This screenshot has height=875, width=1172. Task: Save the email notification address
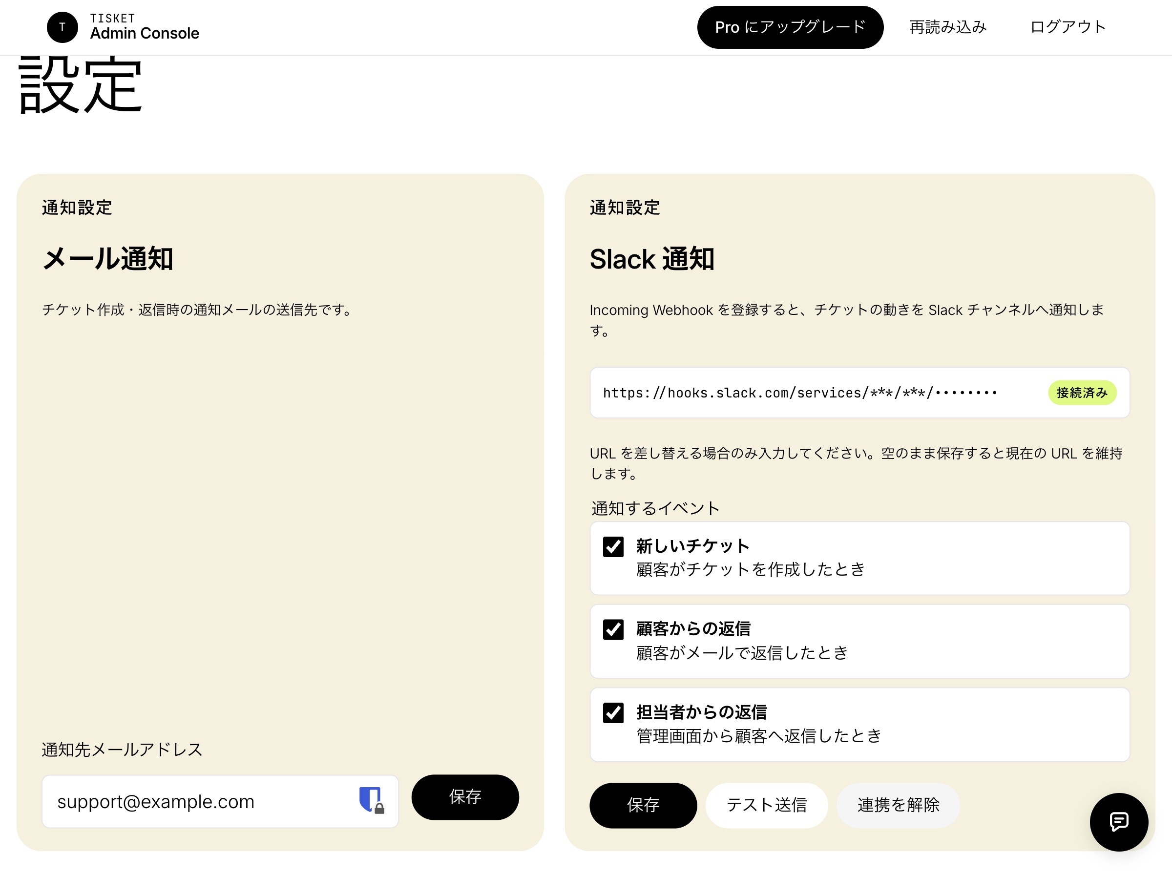(465, 797)
